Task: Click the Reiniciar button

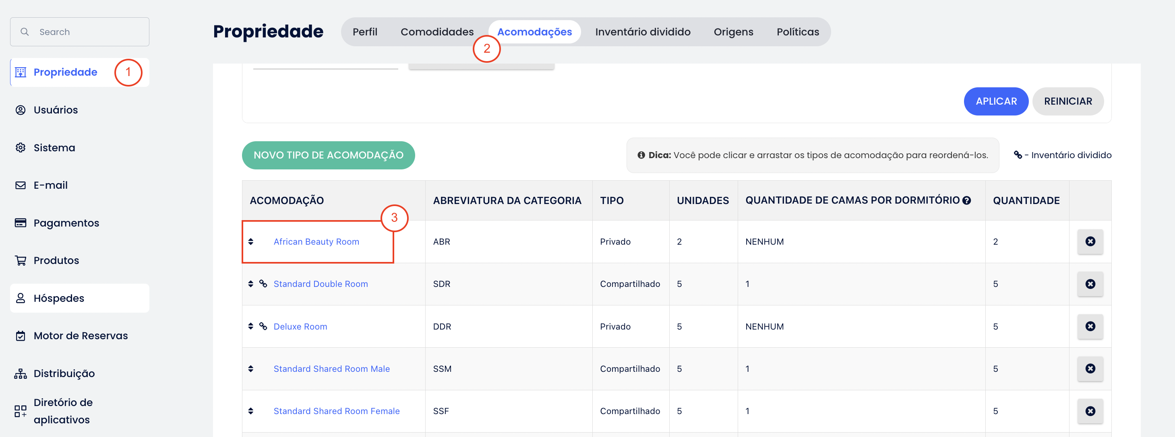Action: pyautogui.click(x=1067, y=101)
